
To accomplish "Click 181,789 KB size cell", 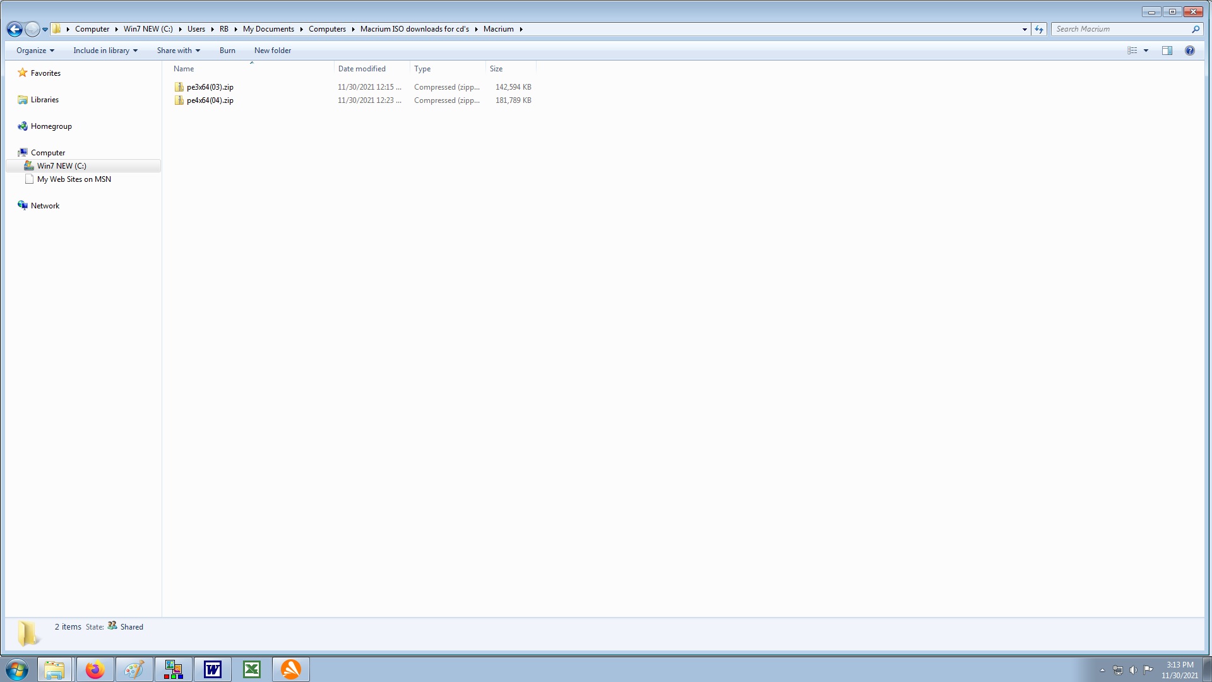I will (513, 100).
